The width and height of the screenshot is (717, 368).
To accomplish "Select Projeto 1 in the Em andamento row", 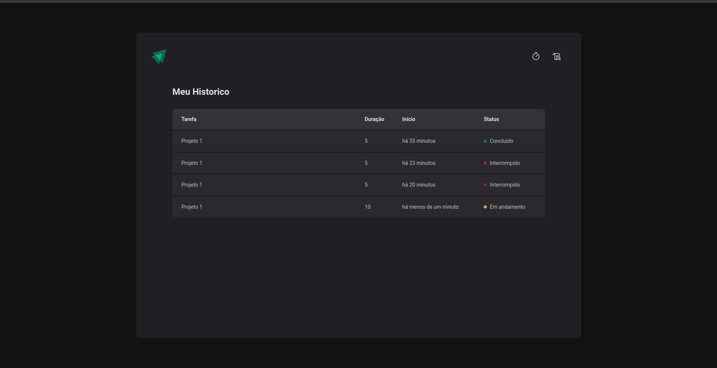I will (192, 207).
